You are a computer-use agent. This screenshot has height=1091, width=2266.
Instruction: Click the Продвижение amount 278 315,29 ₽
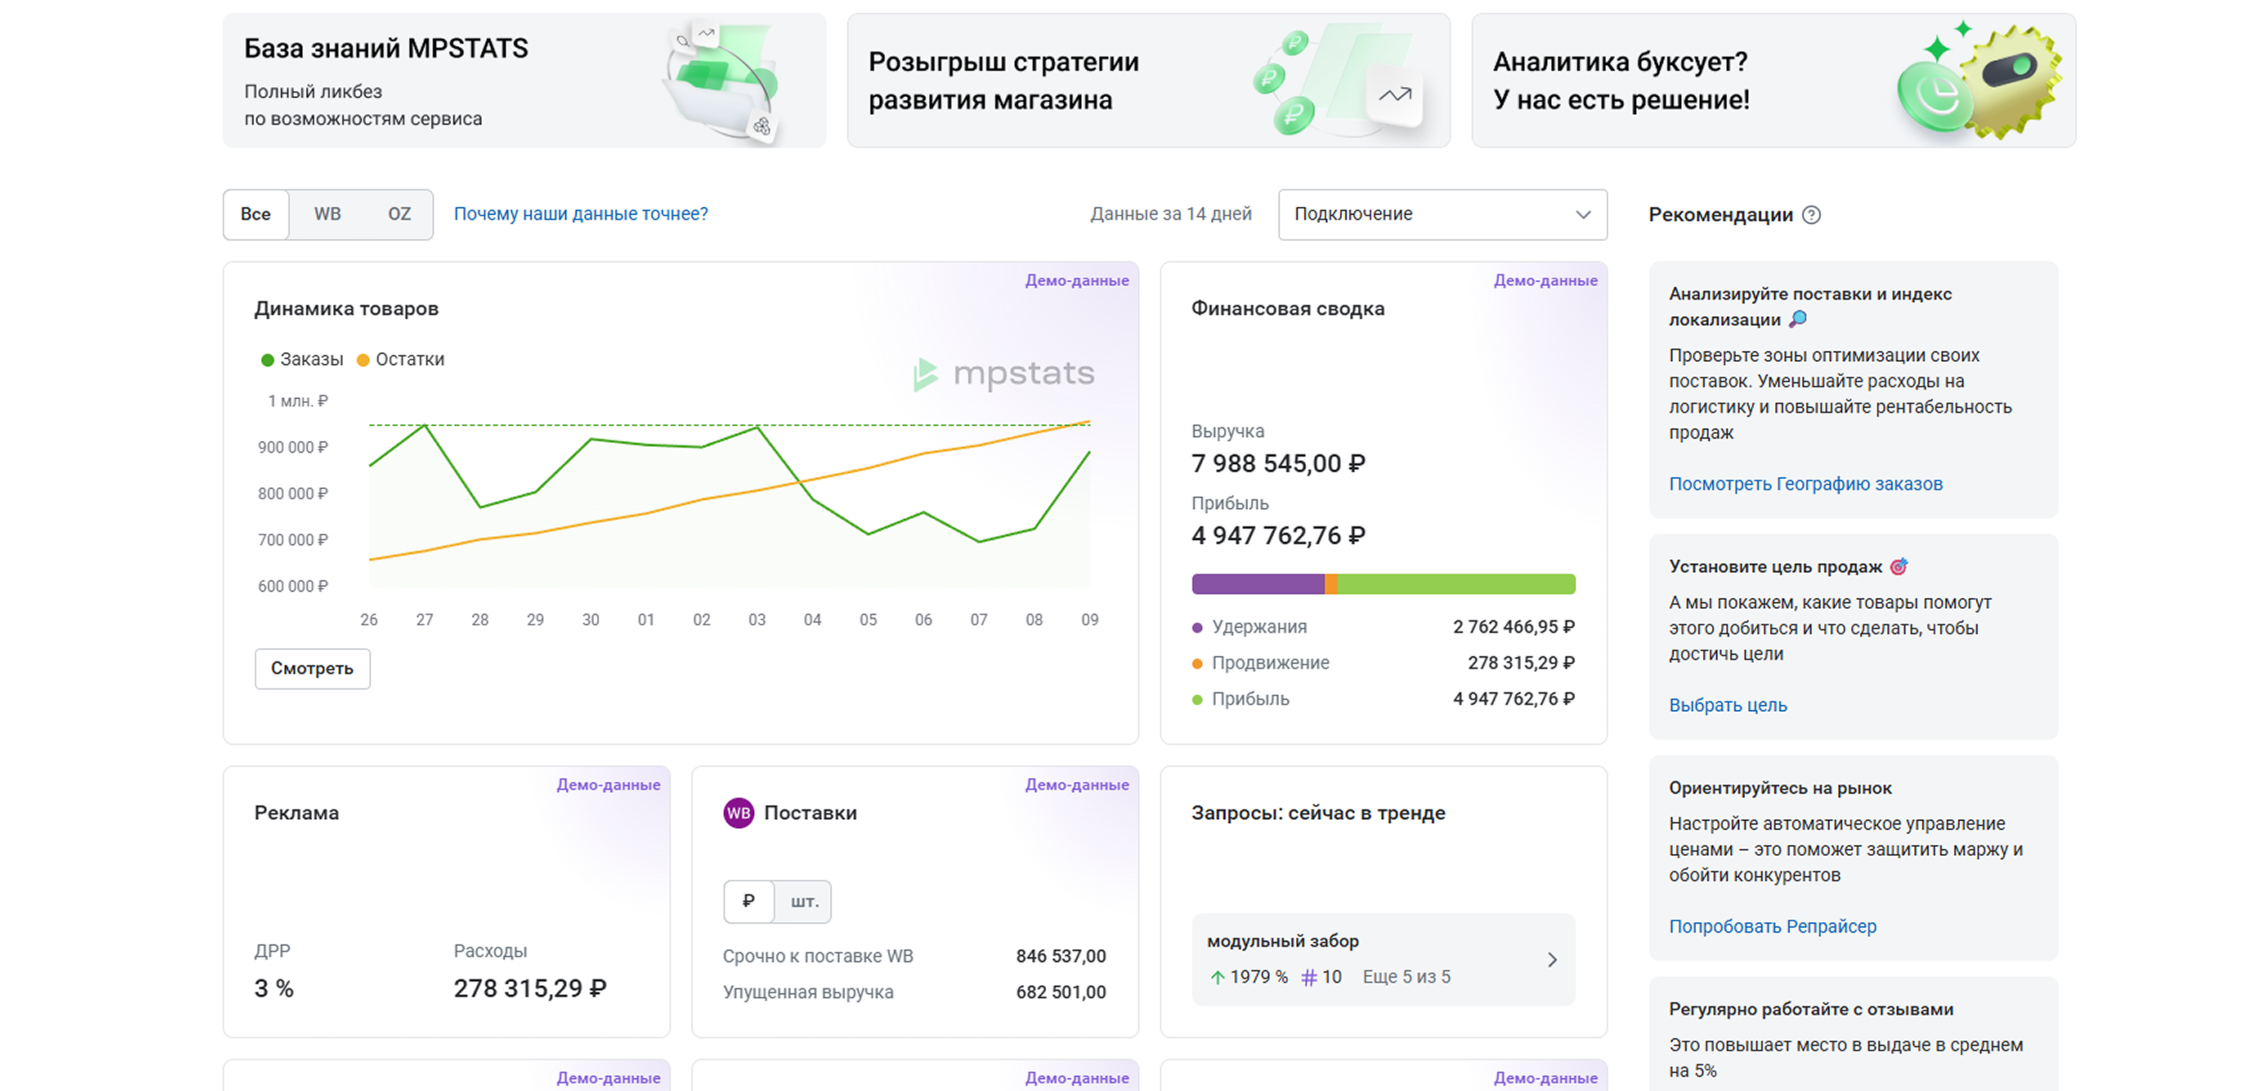point(1521,664)
